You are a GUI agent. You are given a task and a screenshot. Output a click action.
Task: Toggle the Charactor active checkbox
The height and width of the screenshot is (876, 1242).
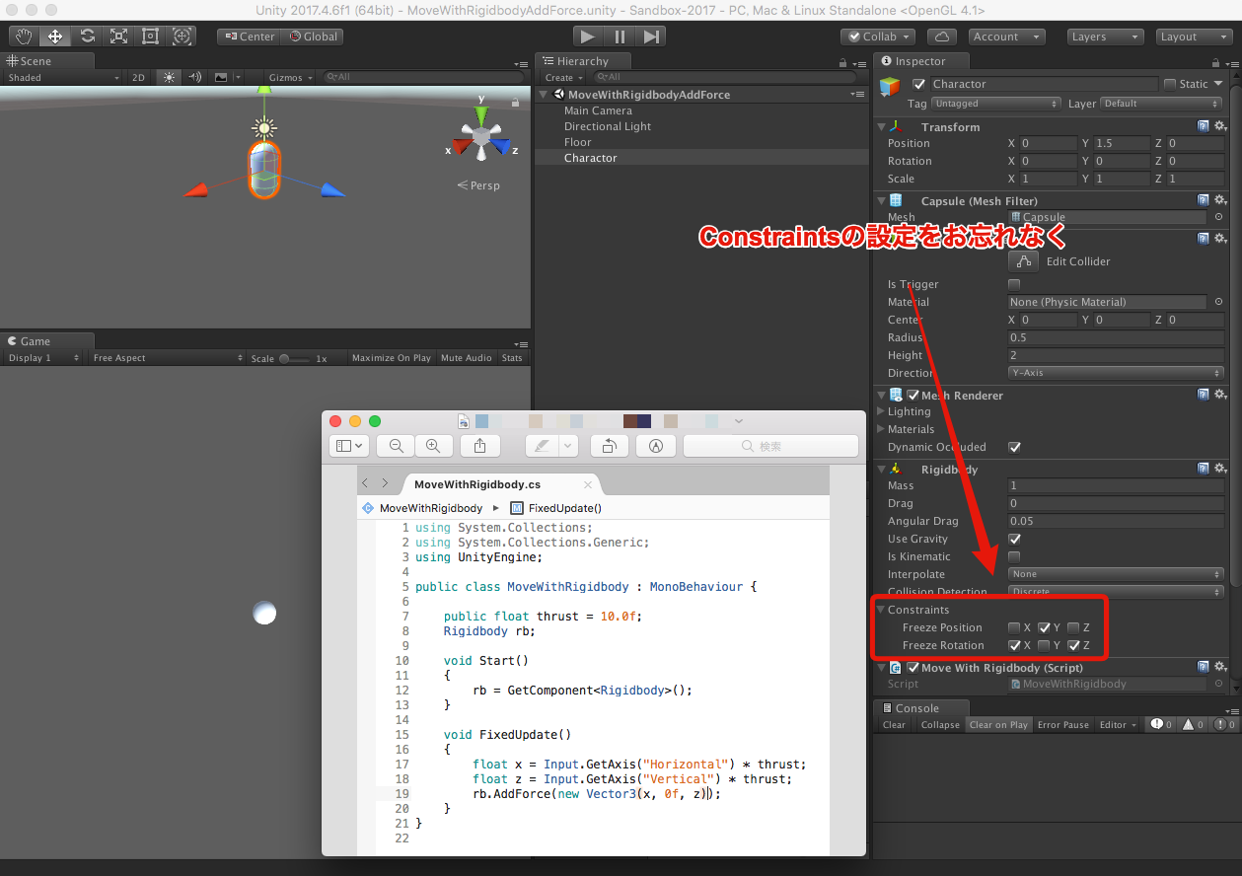coord(919,84)
